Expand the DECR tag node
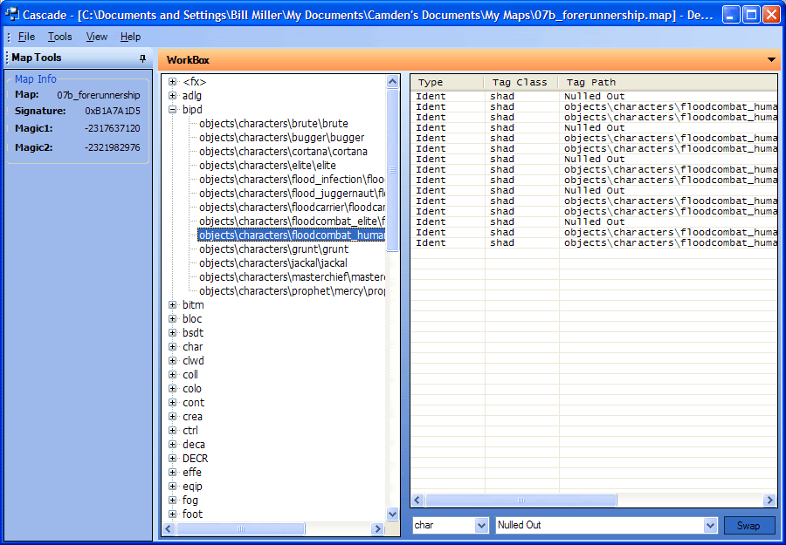786x545 pixels. 172,459
